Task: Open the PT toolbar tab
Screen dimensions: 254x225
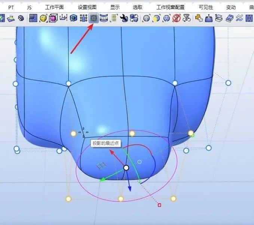Action: coord(11,7)
